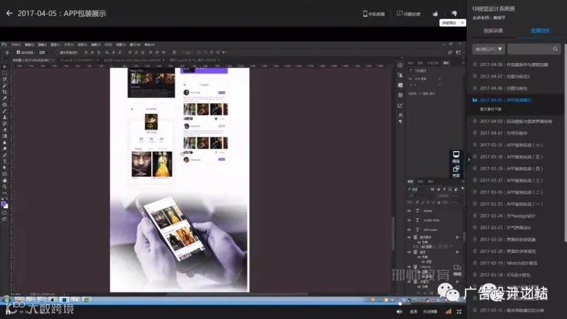Select the Zoom magnifier tool

(4, 186)
